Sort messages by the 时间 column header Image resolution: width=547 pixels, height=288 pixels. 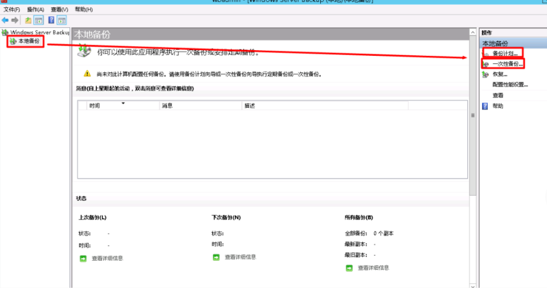coord(95,106)
